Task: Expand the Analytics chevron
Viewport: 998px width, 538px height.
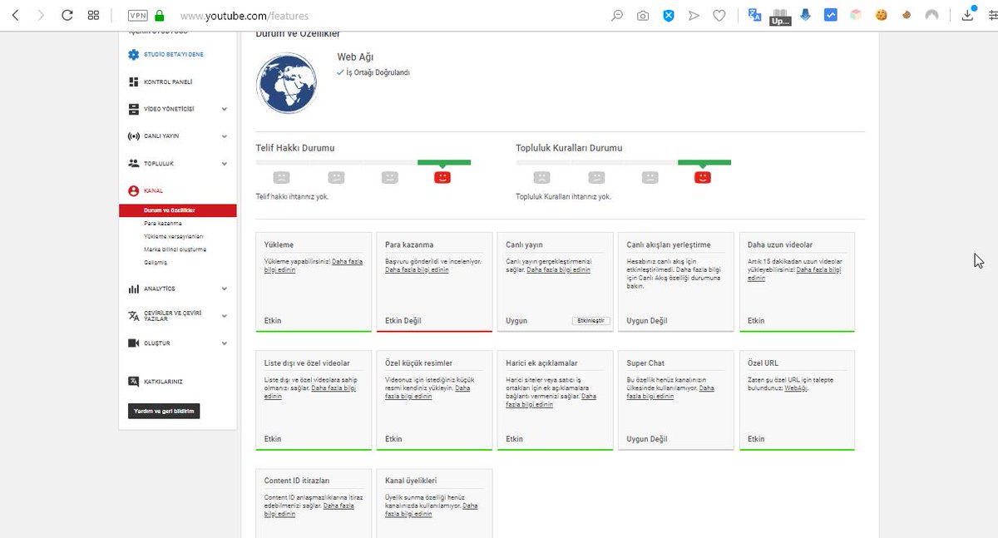Action: pyautogui.click(x=225, y=289)
